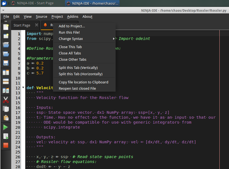Click the New Project toolbar icon
This screenshot has height=169, width=229.
click(x=6, y=36)
